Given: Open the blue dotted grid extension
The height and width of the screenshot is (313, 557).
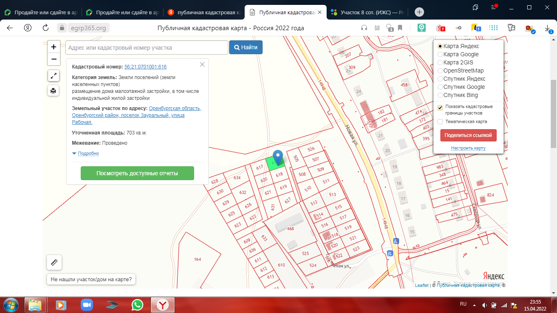Looking at the screenshot, I should [493, 28].
